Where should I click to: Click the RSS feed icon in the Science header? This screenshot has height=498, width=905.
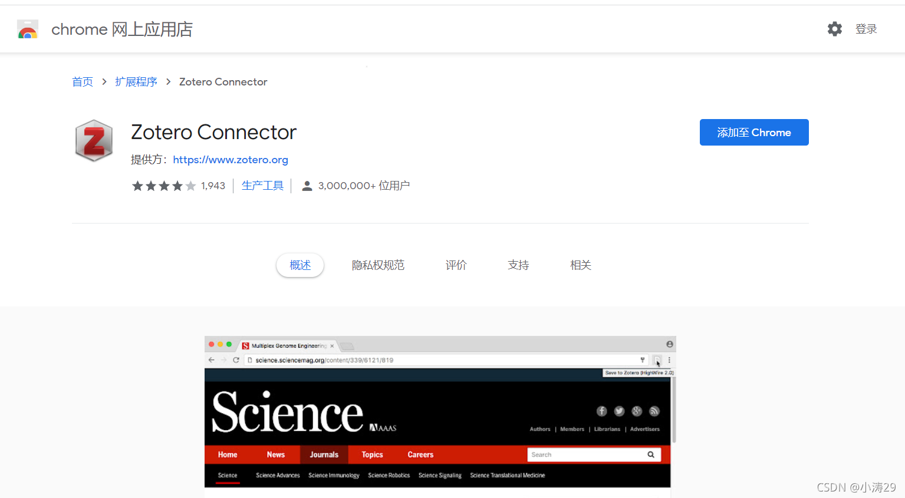tap(654, 411)
